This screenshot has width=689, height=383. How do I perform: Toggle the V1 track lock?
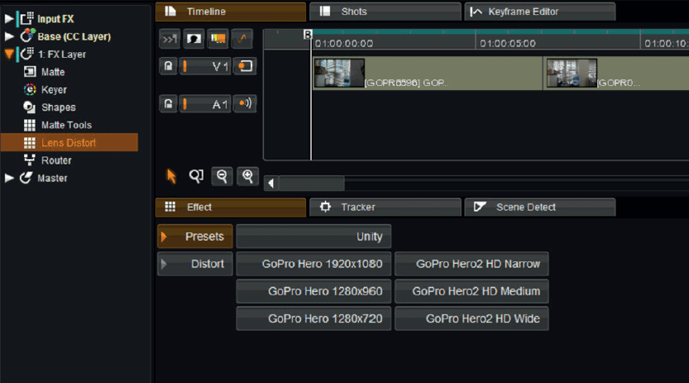[x=168, y=66]
